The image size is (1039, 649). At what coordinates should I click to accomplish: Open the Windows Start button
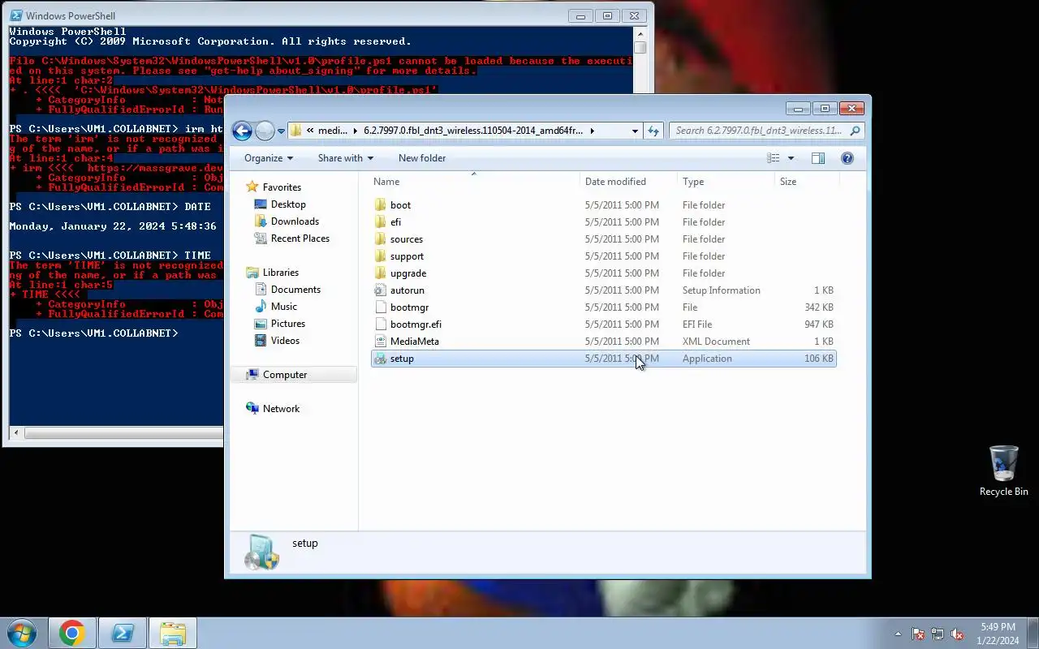pyautogui.click(x=22, y=633)
